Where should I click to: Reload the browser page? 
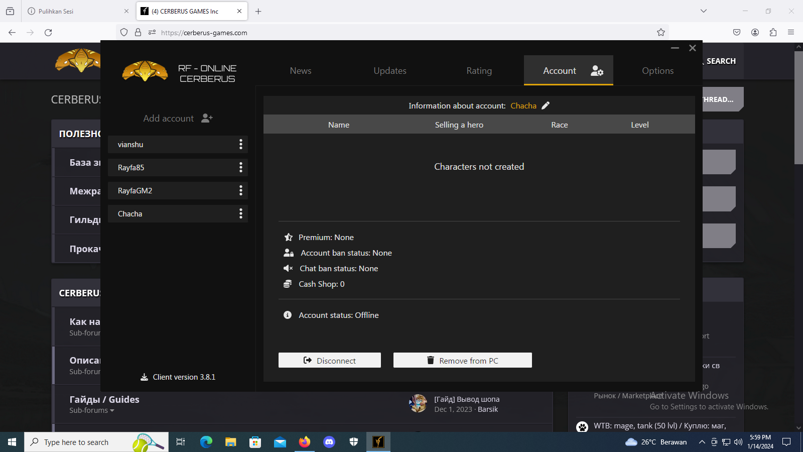click(x=48, y=33)
